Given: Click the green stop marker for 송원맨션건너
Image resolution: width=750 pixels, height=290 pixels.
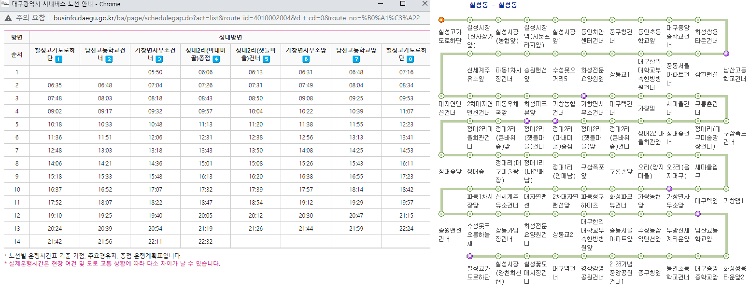Looking at the screenshot, I should [x=441, y=213].
